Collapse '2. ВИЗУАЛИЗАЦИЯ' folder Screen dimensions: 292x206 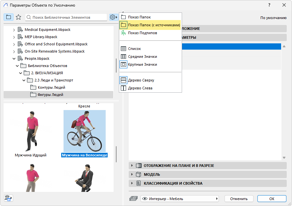tap(20, 73)
